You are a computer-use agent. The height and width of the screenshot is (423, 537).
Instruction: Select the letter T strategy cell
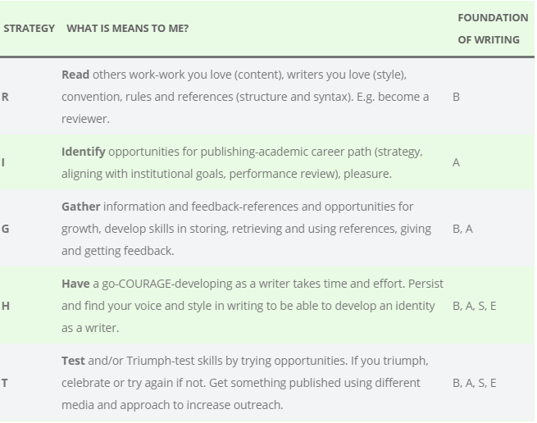point(6,383)
